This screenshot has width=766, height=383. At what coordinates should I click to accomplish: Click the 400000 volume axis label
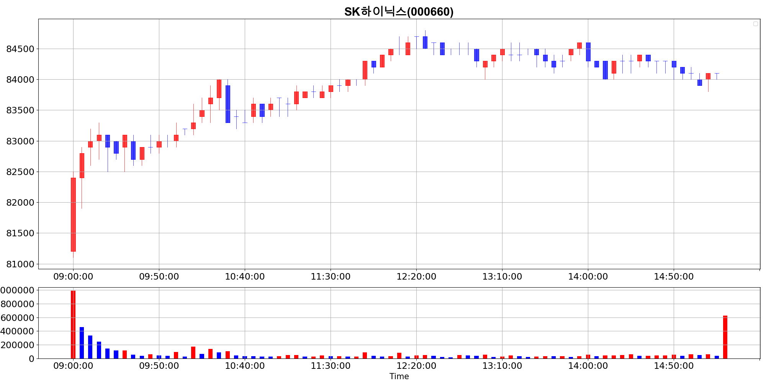17,331
